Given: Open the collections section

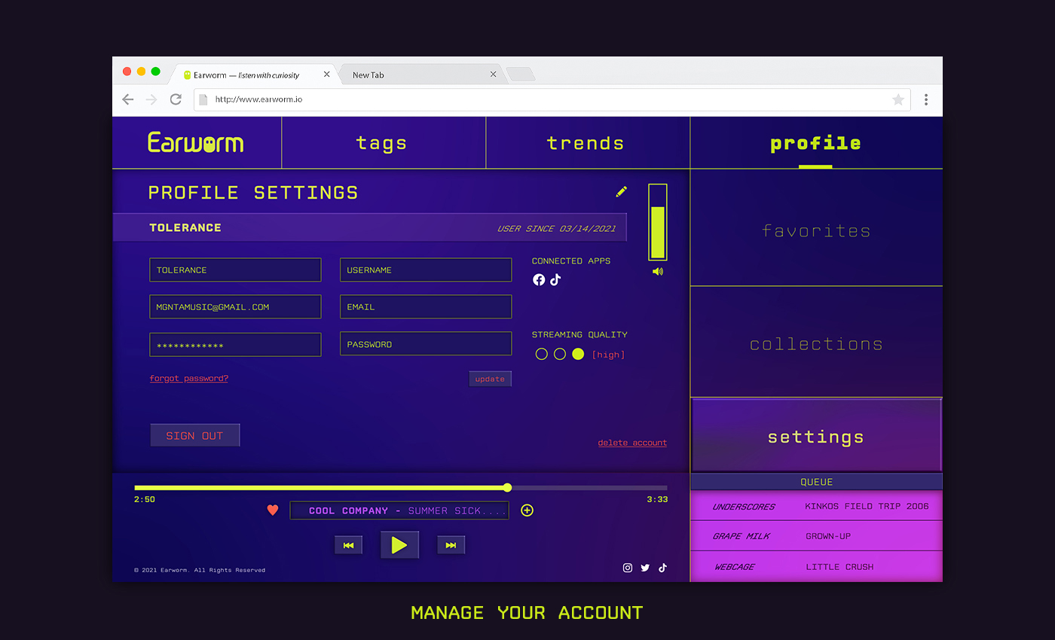Looking at the screenshot, I should click(x=816, y=343).
